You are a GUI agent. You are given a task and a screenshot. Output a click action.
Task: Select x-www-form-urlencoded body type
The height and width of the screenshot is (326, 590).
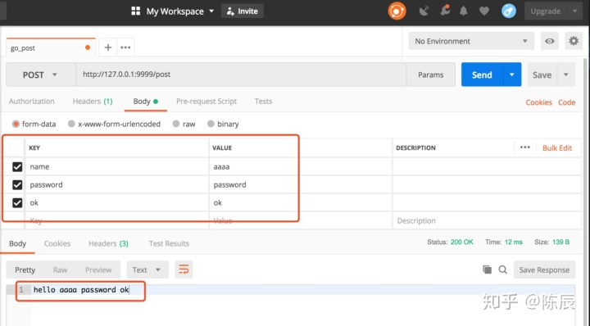click(71, 124)
